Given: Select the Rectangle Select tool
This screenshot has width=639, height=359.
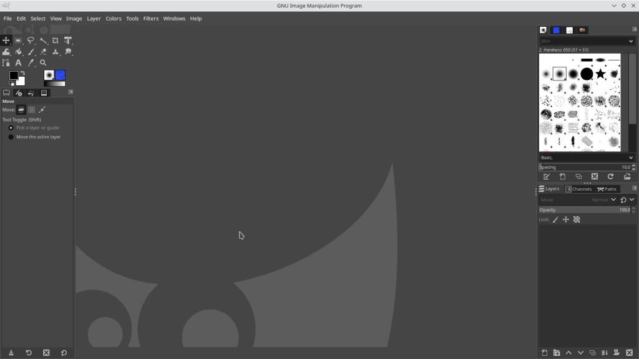Looking at the screenshot, I should pyautogui.click(x=18, y=41).
